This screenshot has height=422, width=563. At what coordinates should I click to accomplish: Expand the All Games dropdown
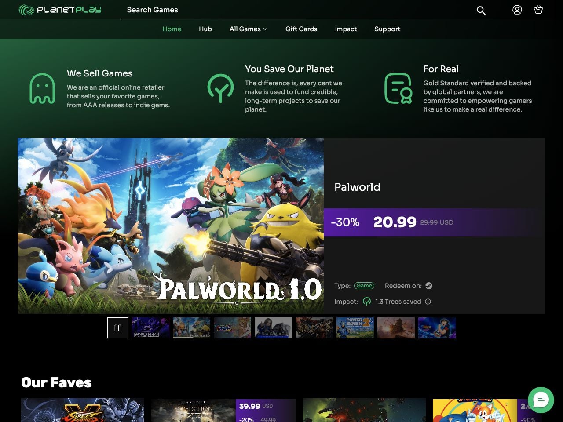[x=249, y=29]
